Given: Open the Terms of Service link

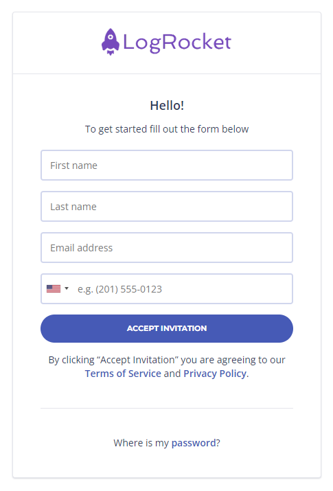Looking at the screenshot, I should pos(123,374).
